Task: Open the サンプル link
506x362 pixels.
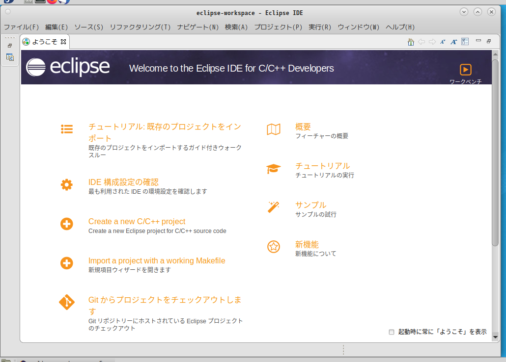Action: [x=311, y=205]
